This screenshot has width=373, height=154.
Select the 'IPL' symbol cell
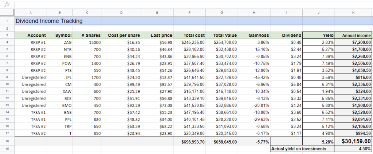click(60, 77)
